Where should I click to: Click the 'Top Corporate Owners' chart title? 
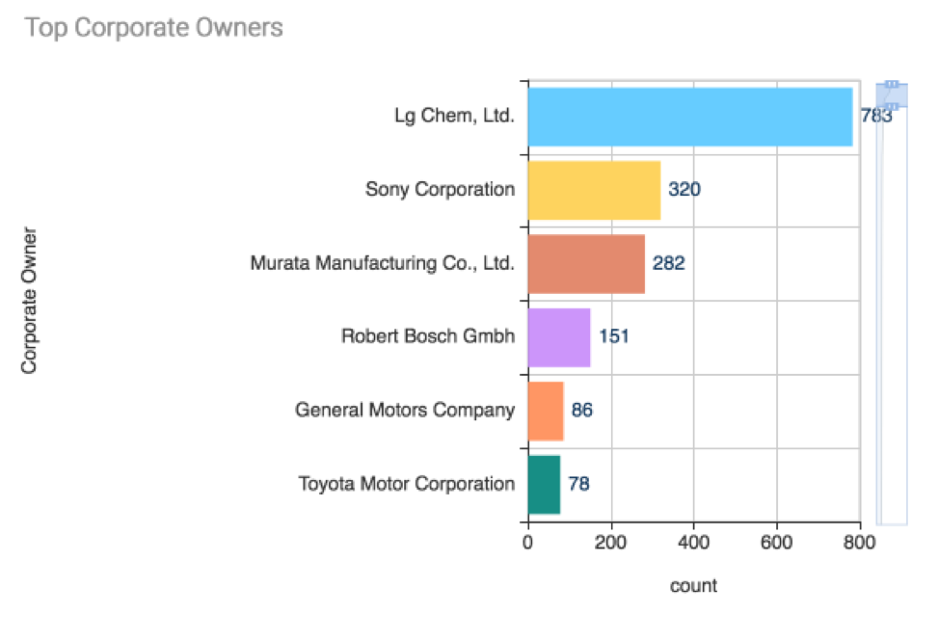(x=154, y=28)
